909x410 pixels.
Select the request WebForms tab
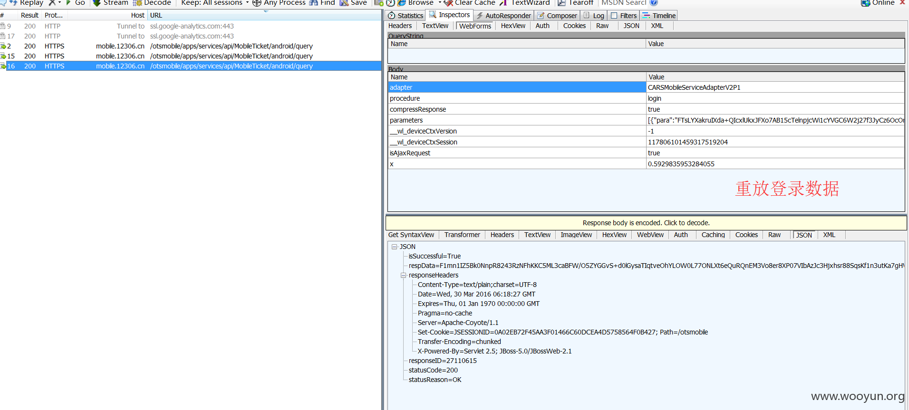475,26
